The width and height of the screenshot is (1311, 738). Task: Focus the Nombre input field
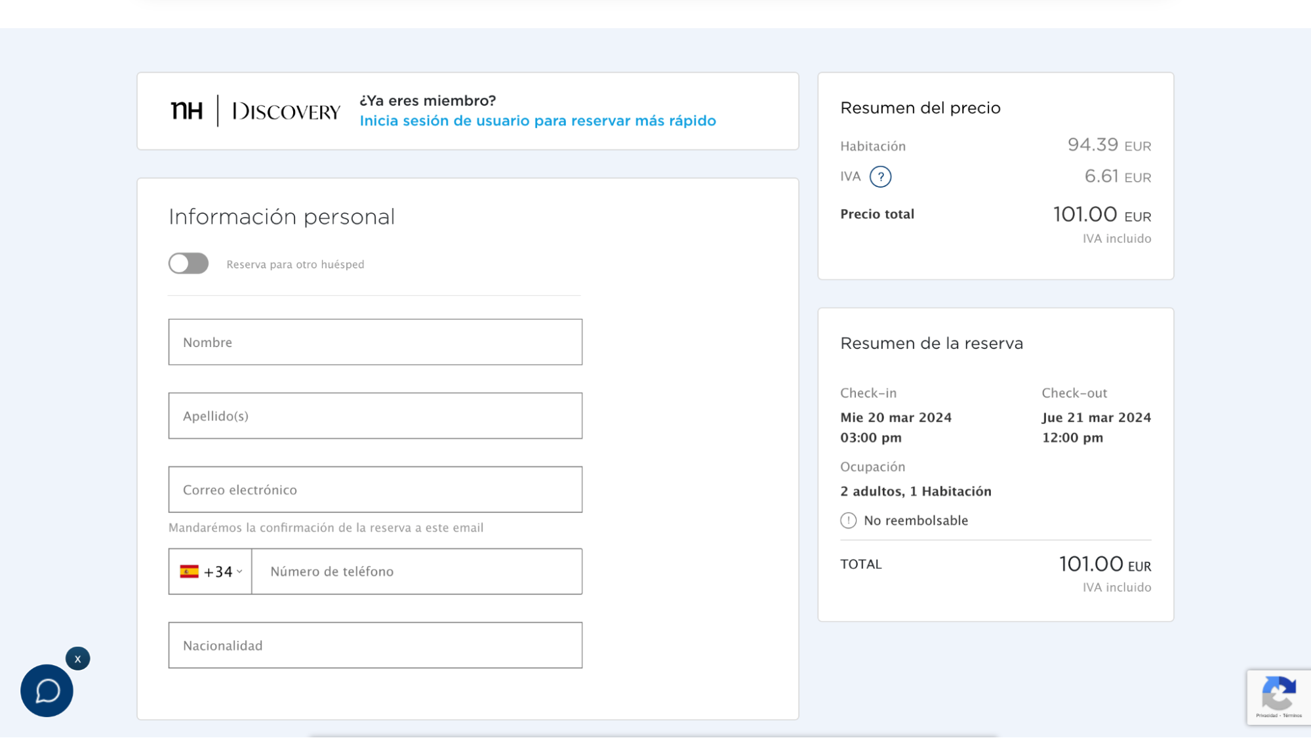tap(375, 342)
